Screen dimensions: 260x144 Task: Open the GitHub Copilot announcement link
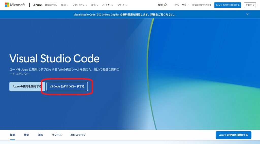click(124, 15)
